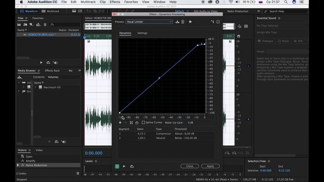
Task: Toggle the green effect power state button
Action: tap(117, 166)
